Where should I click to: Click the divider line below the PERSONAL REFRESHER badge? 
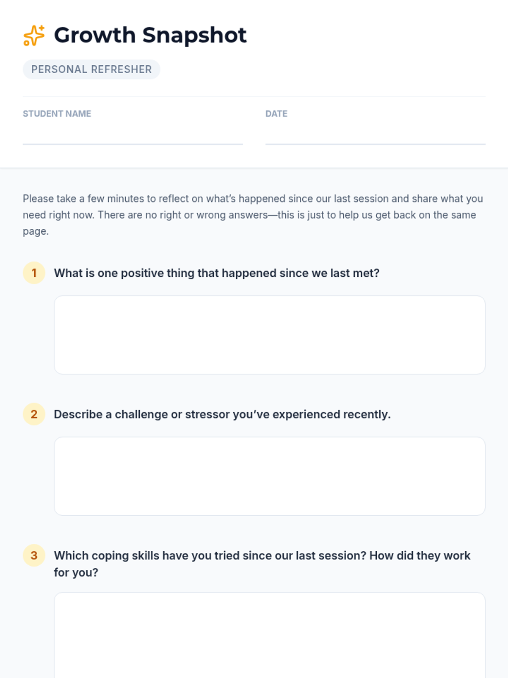[254, 97]
